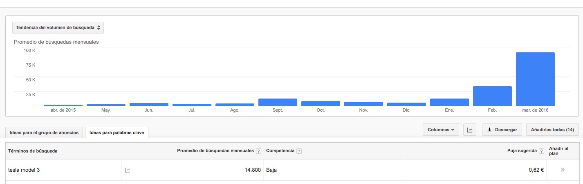583x184 pixels.
Task: Select the Sept. bar in chart
Action: point(278,102)
